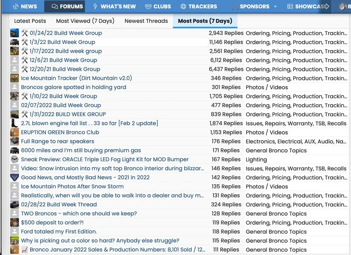Open Ford totaled my First Edition thread
This screenshot has width=351, height=255.
[59, 232]
